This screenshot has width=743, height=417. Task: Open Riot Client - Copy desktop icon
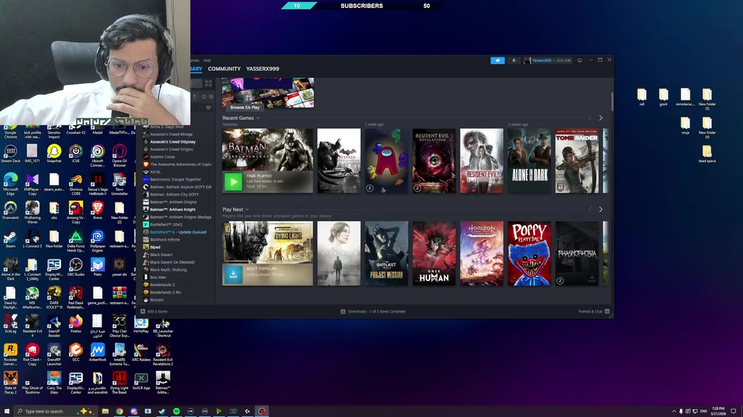click(x=32, y=354)
